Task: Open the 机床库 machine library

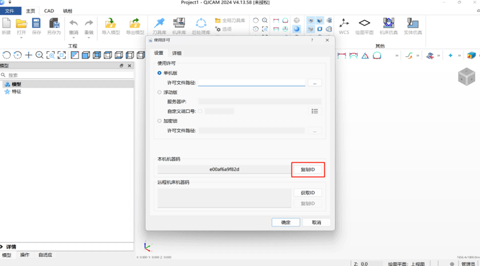Action: (179, 24)
